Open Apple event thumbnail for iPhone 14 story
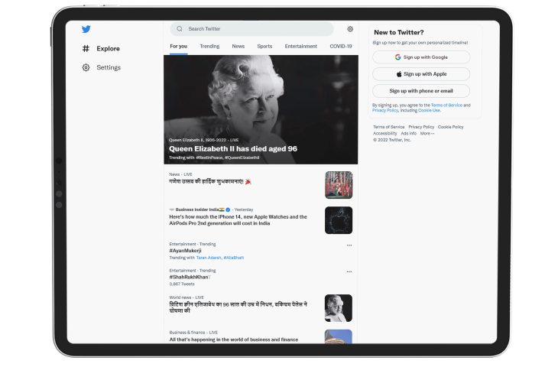 point(339,220)
